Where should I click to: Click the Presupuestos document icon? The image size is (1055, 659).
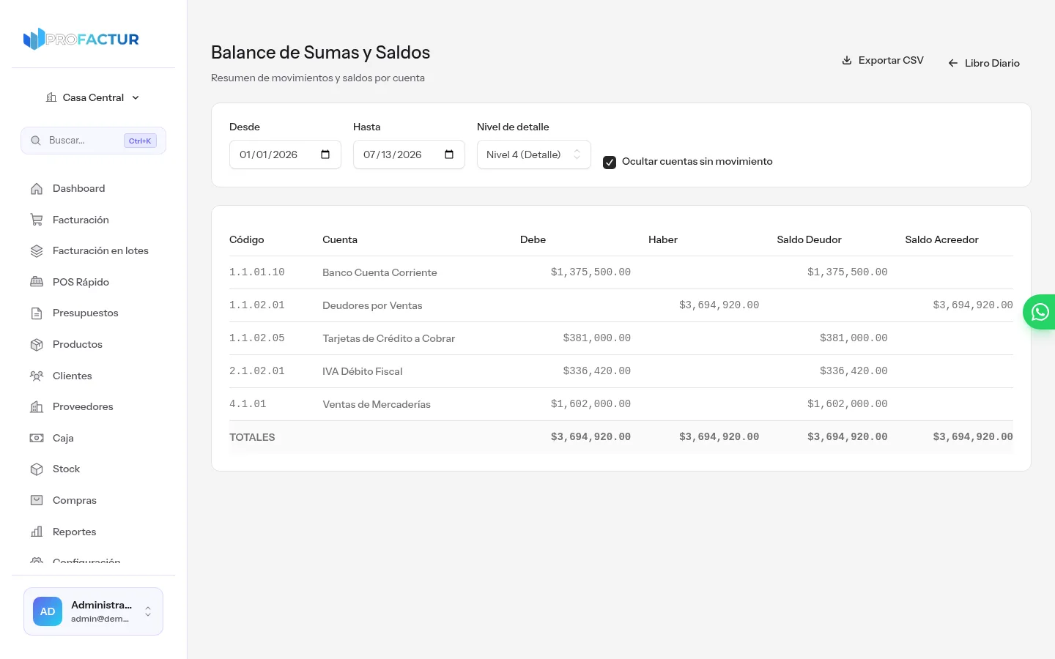37,313
